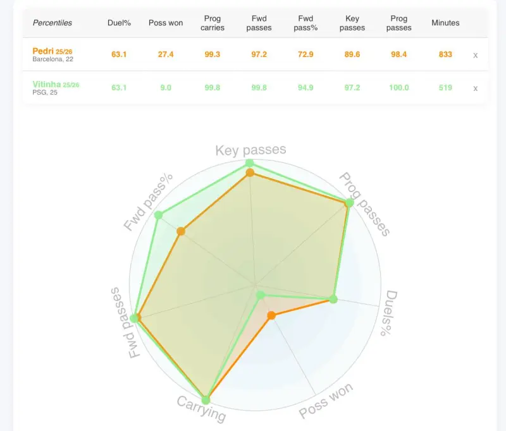
Task: Open Vitinha player name link
Action: [x=47, y=84]
